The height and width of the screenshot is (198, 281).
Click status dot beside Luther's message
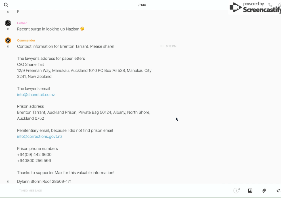coord(8,29)
